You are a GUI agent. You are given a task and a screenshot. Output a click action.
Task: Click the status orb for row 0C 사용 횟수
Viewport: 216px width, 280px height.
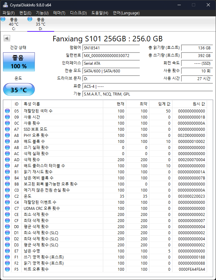[x=7, y=123]
